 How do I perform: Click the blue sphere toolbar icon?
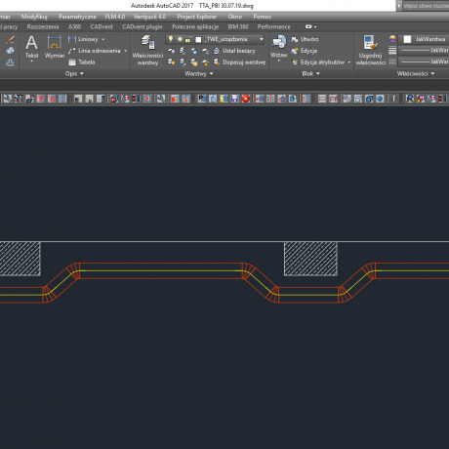pyautogui.click(x=380, y=99)
